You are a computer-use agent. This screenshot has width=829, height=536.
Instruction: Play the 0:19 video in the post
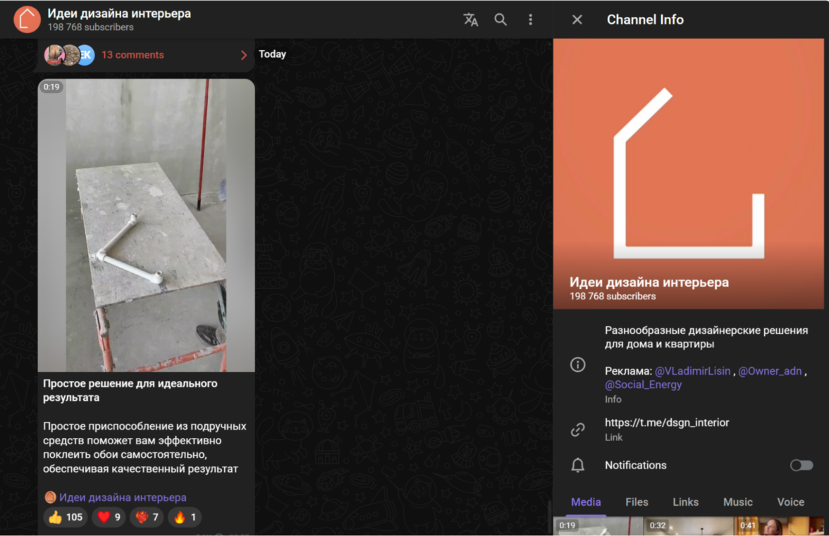[146, 225]
